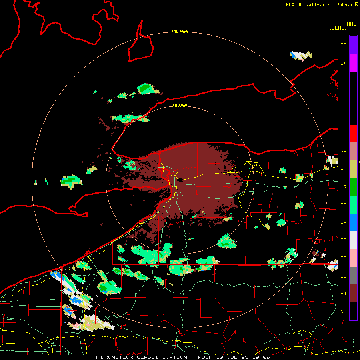Click the 'ND' legend label
360x360 pixels.
click(x=343, y=312)
